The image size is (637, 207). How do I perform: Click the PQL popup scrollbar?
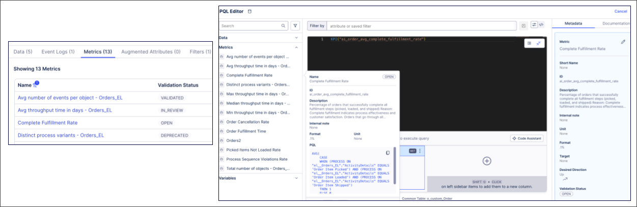[395, 165]
